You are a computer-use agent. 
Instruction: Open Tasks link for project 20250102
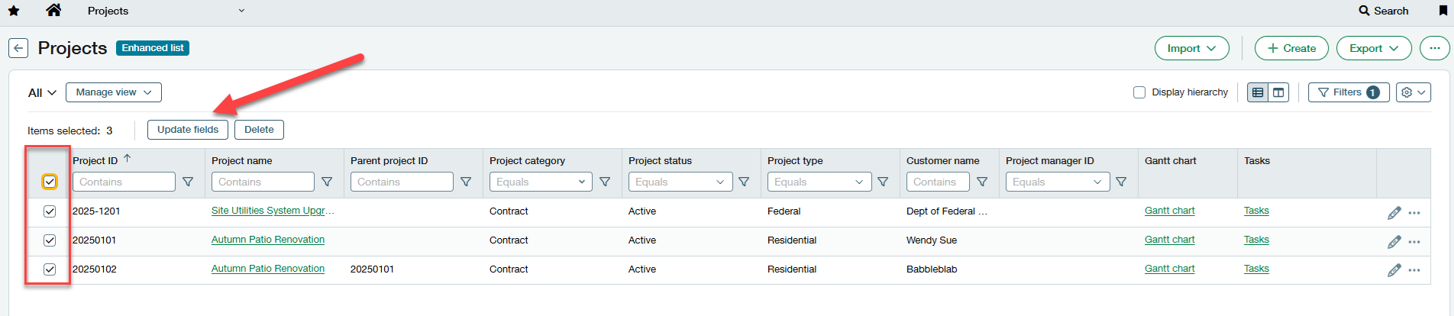coord(1256,269)
